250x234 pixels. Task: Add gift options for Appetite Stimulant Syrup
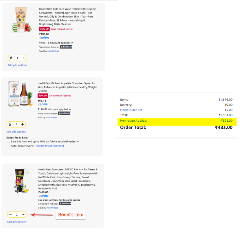point(16,132)
